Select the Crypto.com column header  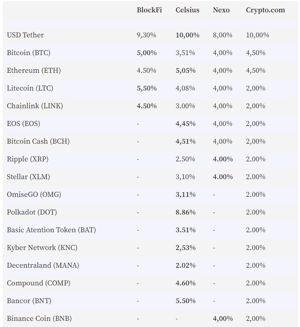[x=265, y=10]
